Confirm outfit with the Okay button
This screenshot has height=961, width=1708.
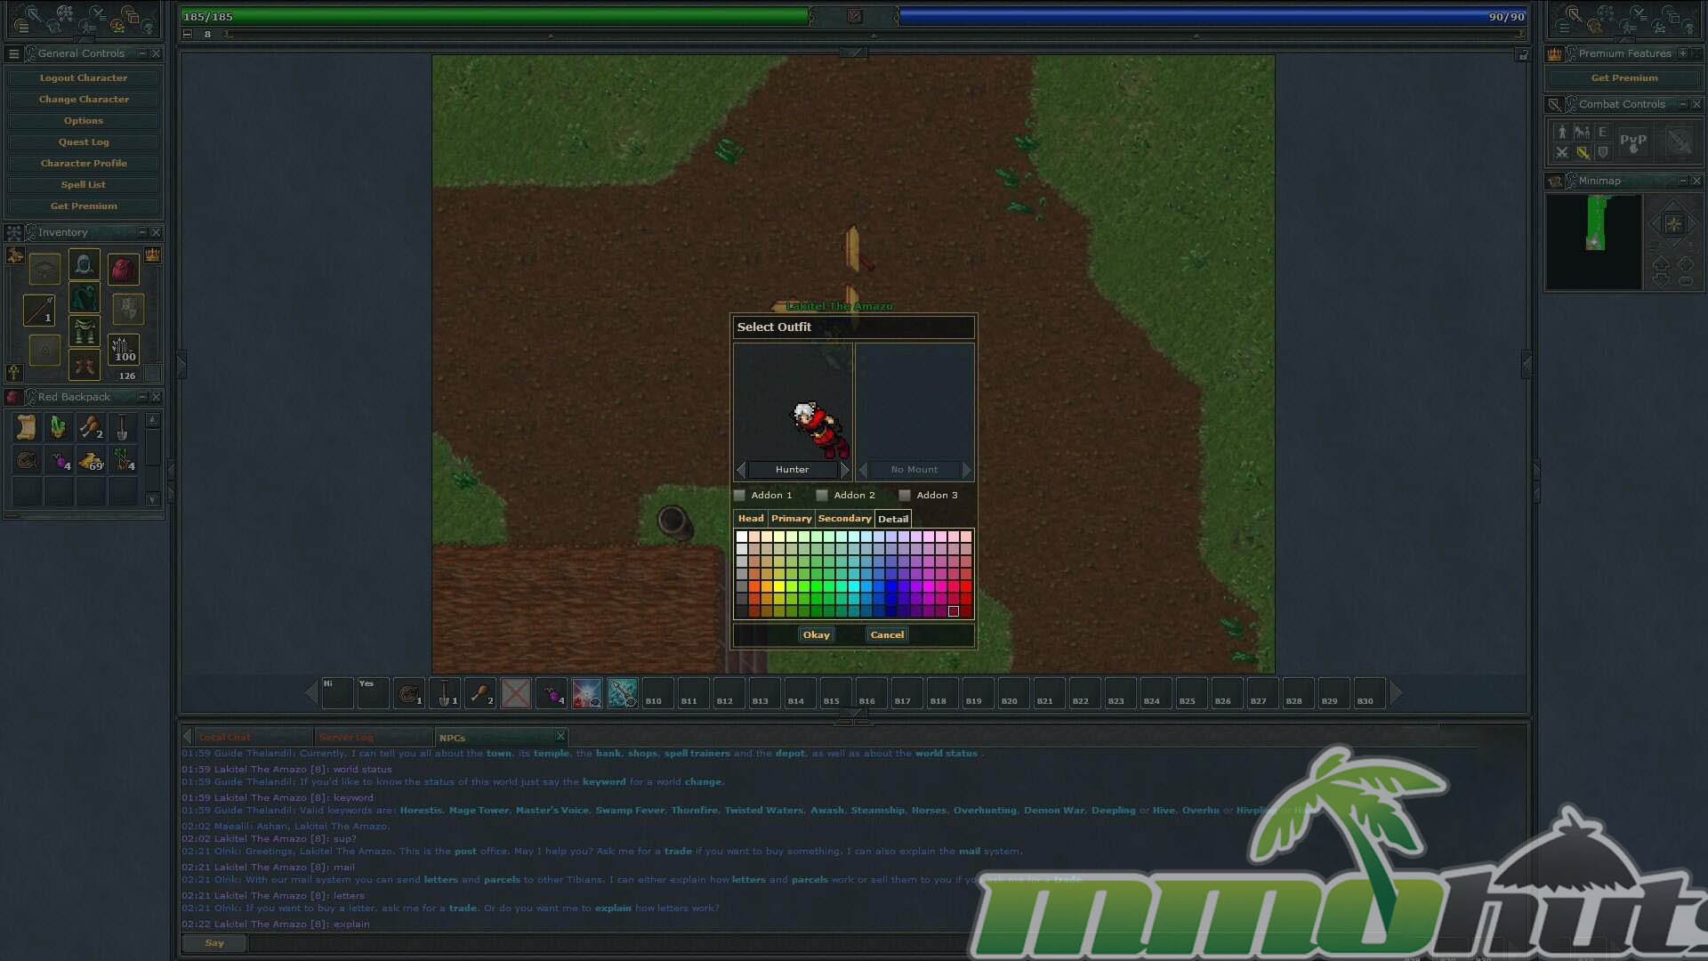click(816, 634)
